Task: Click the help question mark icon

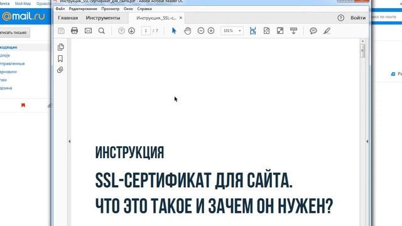Action: point(340,18)
